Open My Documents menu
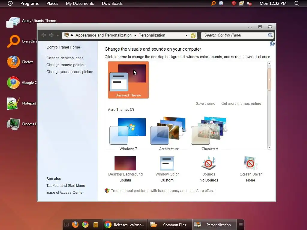 pyautogui.click(x=80, y=3)
